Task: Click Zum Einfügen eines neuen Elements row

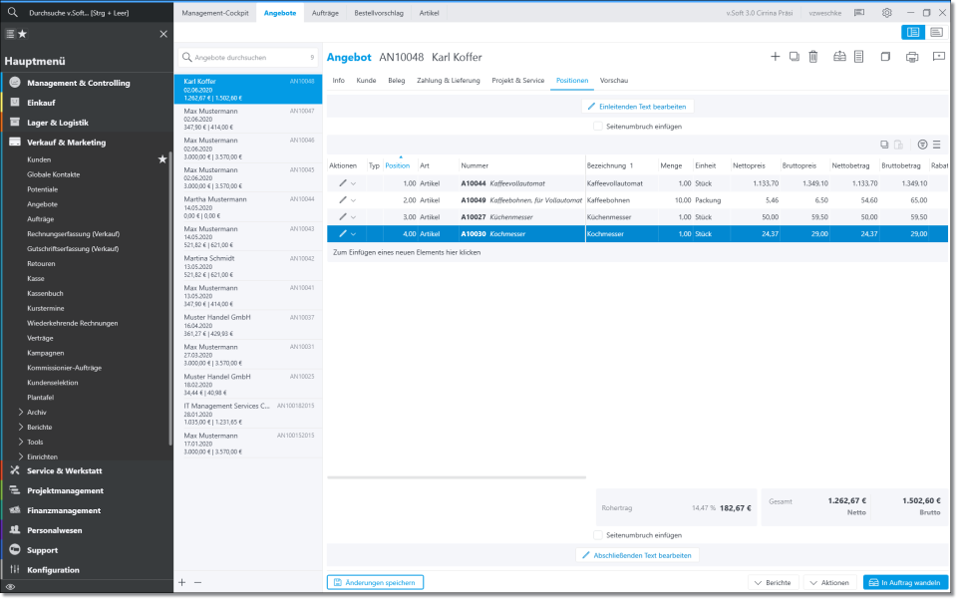Action: coord(638,252)
